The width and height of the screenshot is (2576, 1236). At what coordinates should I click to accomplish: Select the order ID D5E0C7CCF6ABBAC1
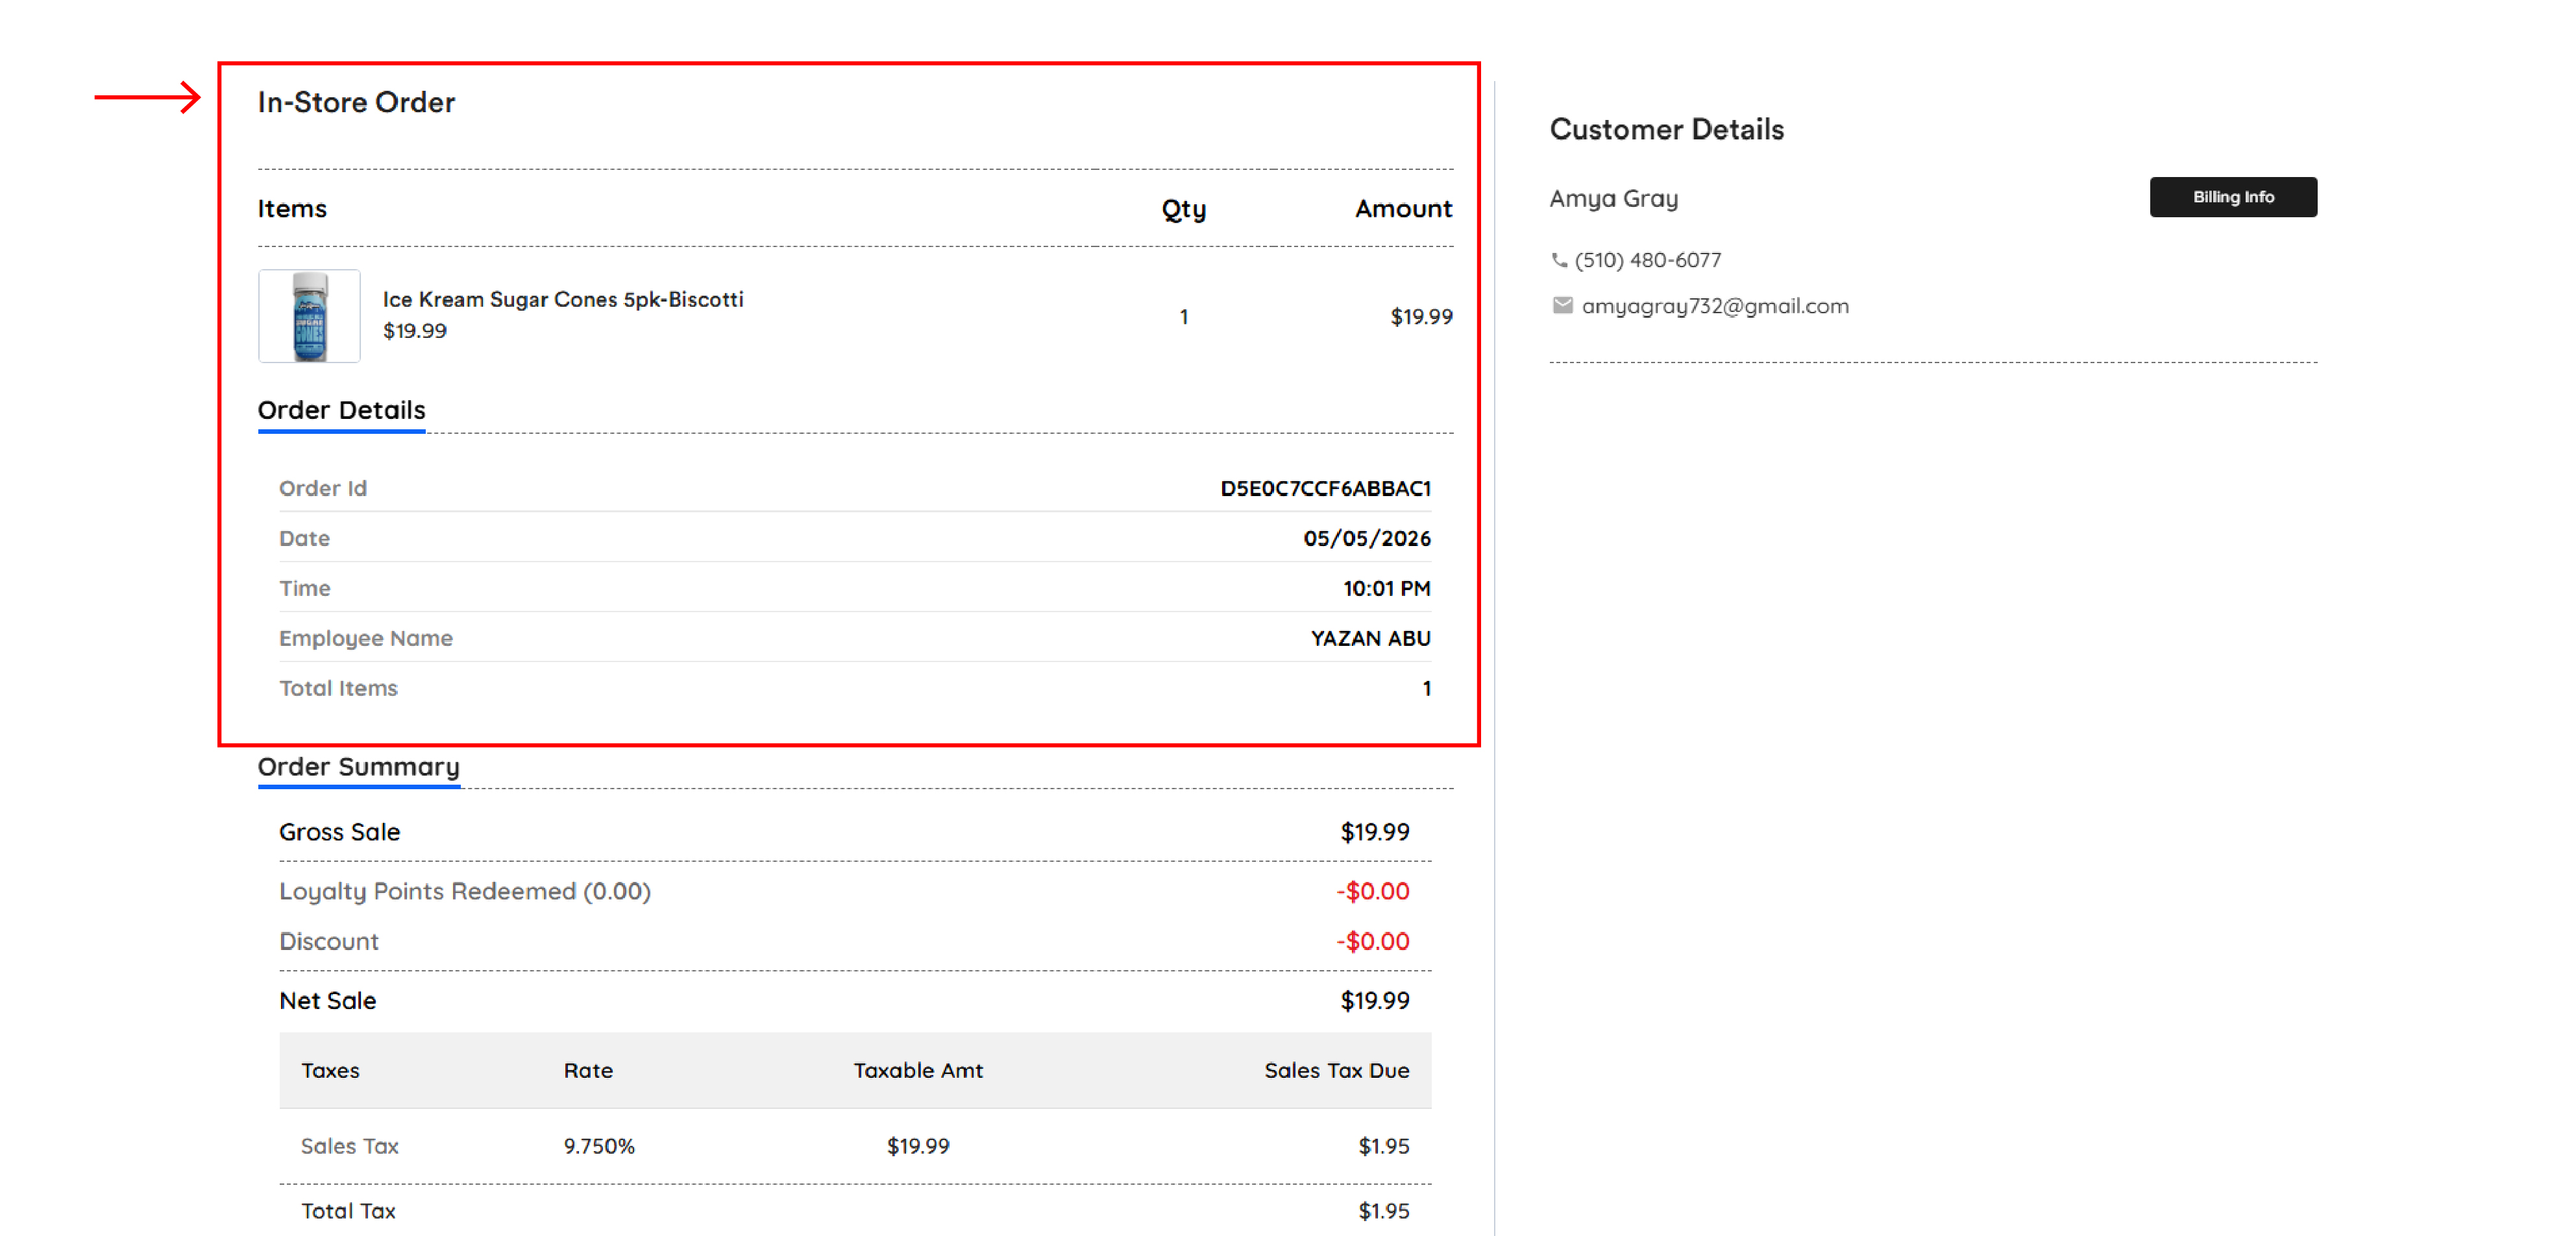point(1325,488)
